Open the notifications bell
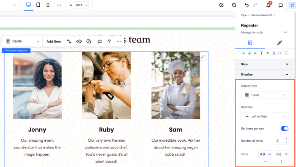Screen dimensions: 296x167 coord(268,5)
